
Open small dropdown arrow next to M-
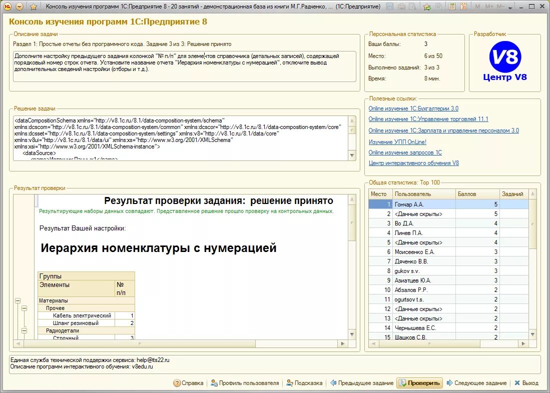(510, 7)
